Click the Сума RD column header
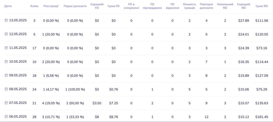The width and height of the screenshot is (273, 122). [262, 6]
